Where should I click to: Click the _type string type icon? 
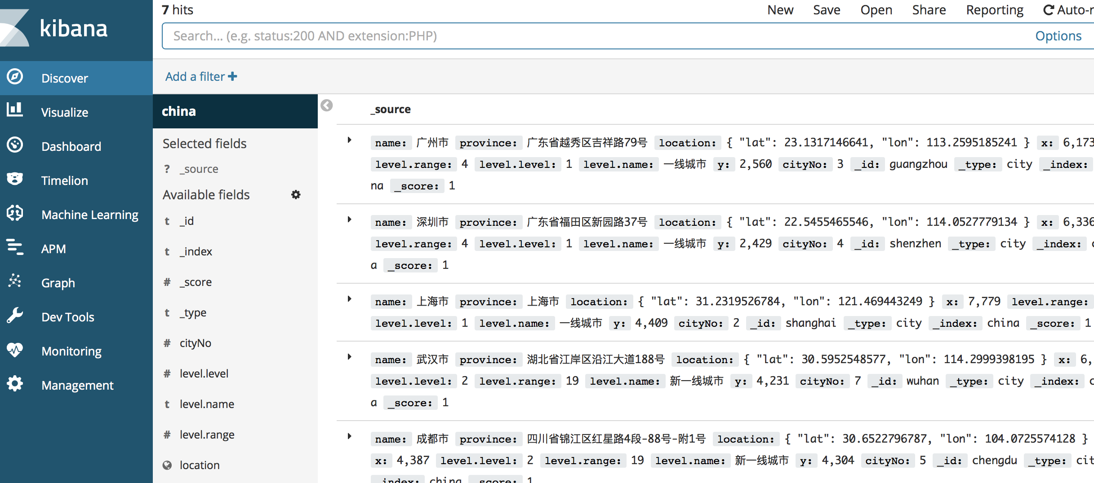point(167,312)
